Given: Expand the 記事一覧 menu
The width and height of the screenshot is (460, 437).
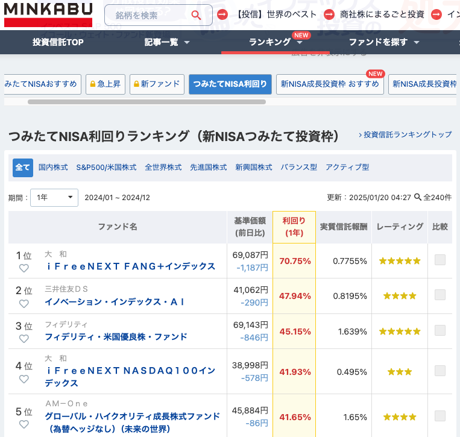Looking at the screenshot, I should click(x=167, y=42).
